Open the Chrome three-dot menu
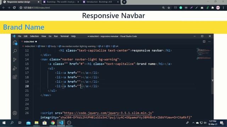 tap(223, 8)
